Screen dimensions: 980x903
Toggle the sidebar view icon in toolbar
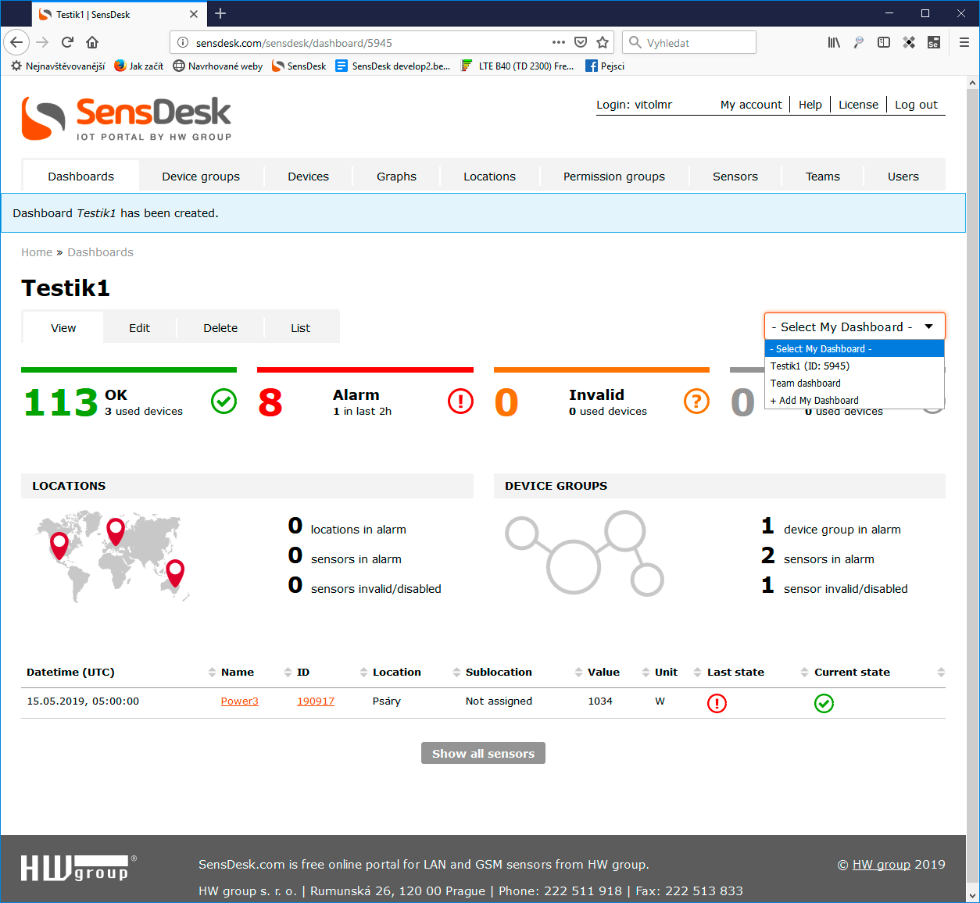point(884,42)
